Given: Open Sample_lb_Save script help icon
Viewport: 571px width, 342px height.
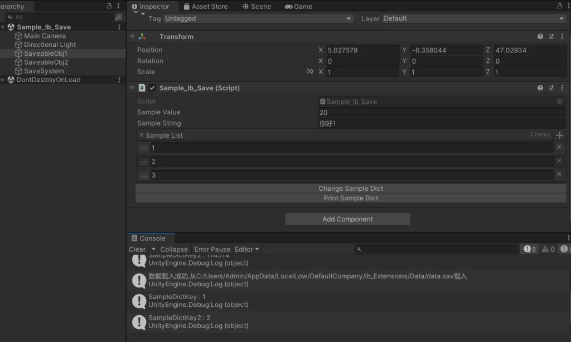Looking at the screenshot, I should tap(540, 88).
